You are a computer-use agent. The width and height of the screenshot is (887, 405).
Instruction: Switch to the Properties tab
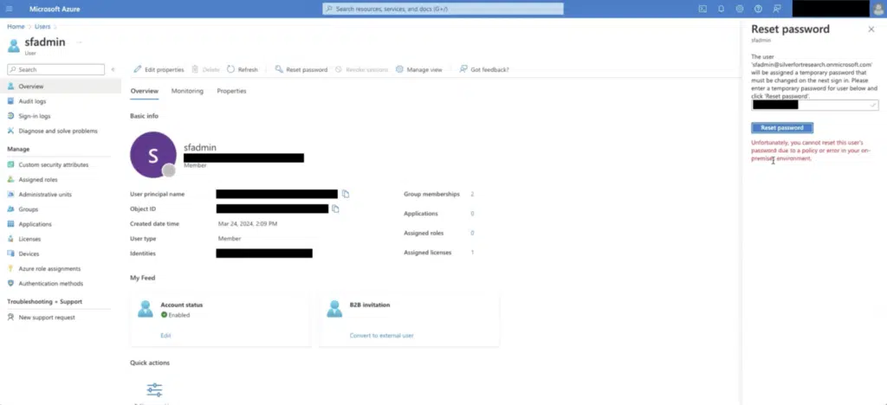tap(231, 91)
